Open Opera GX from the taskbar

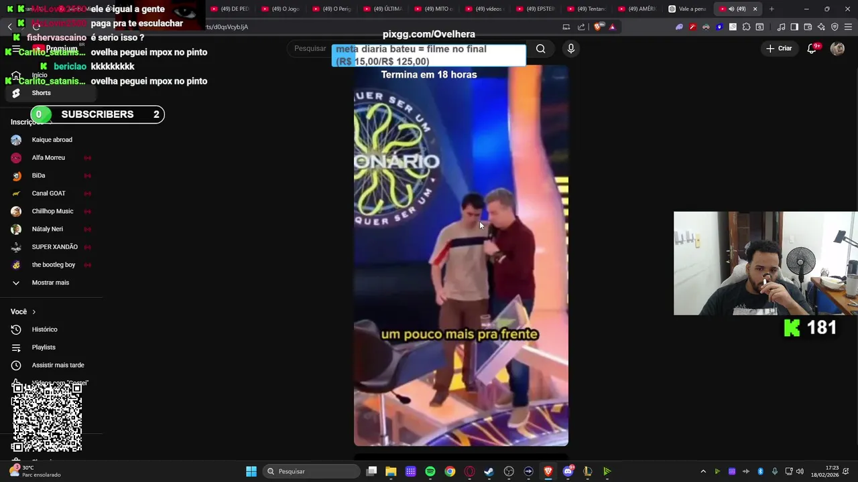coord(469,471)
